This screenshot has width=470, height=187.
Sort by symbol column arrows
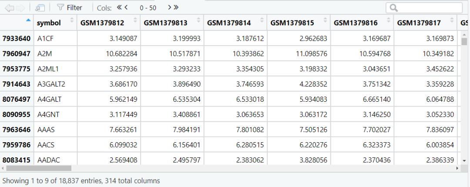point(72,20)
